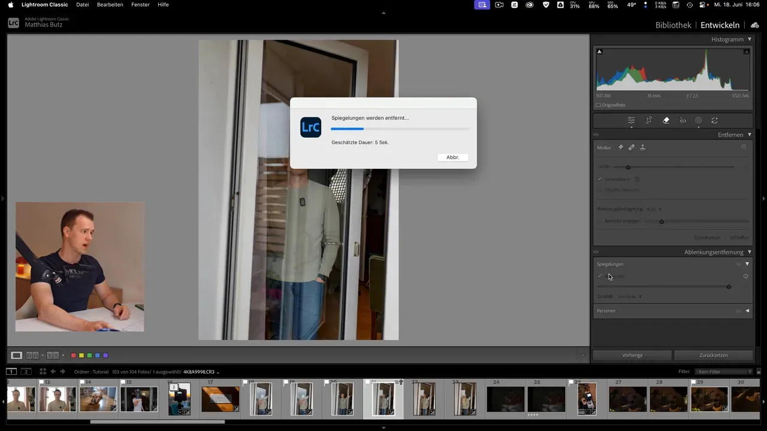Switch to the Bibliothek module

click(x=672, y=25)
